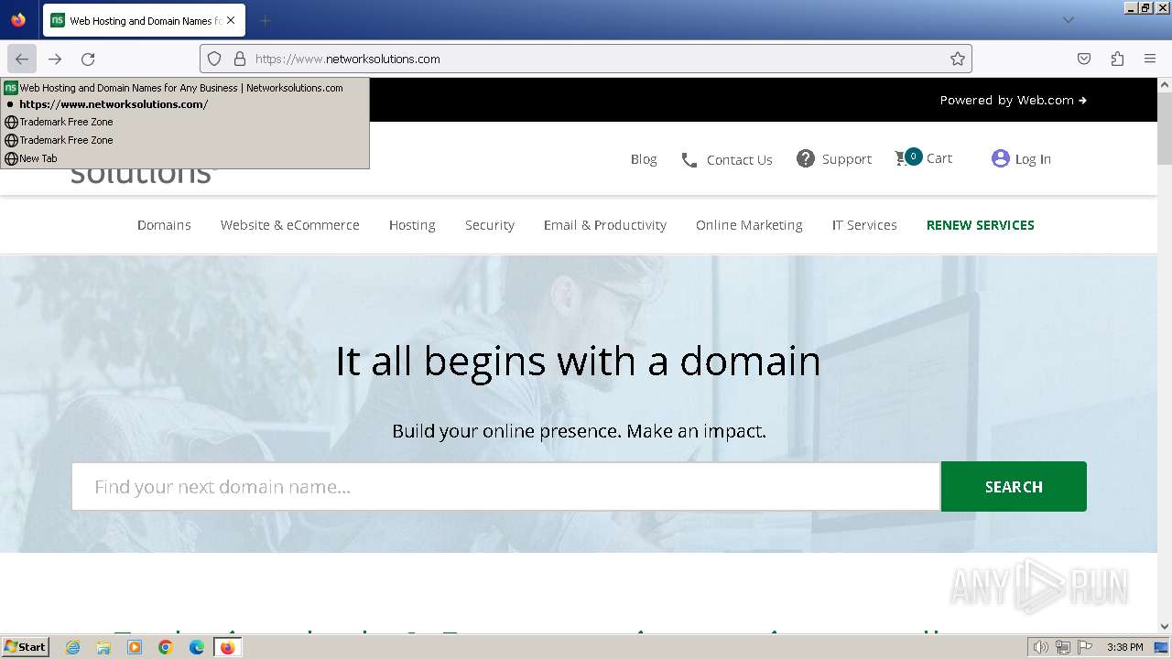Open the Extensions puzzle icon
1172x659 pixels.
(x=1117, y=59)
